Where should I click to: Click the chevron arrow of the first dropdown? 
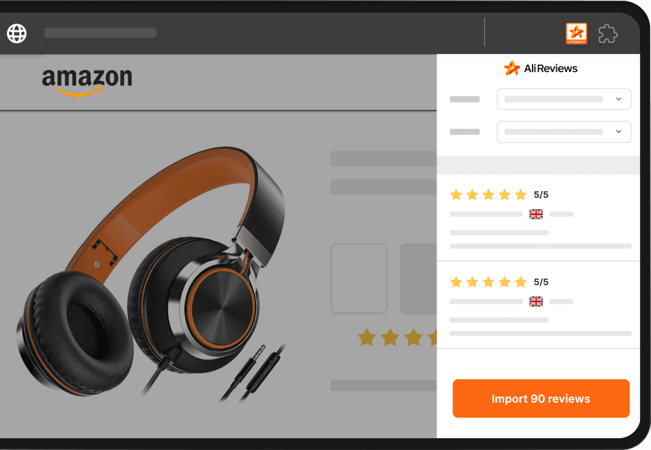[618, 99]
